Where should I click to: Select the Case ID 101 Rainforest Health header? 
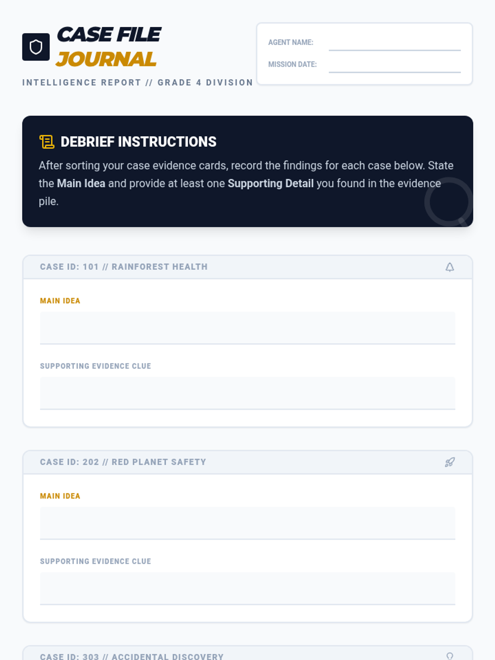124,267
